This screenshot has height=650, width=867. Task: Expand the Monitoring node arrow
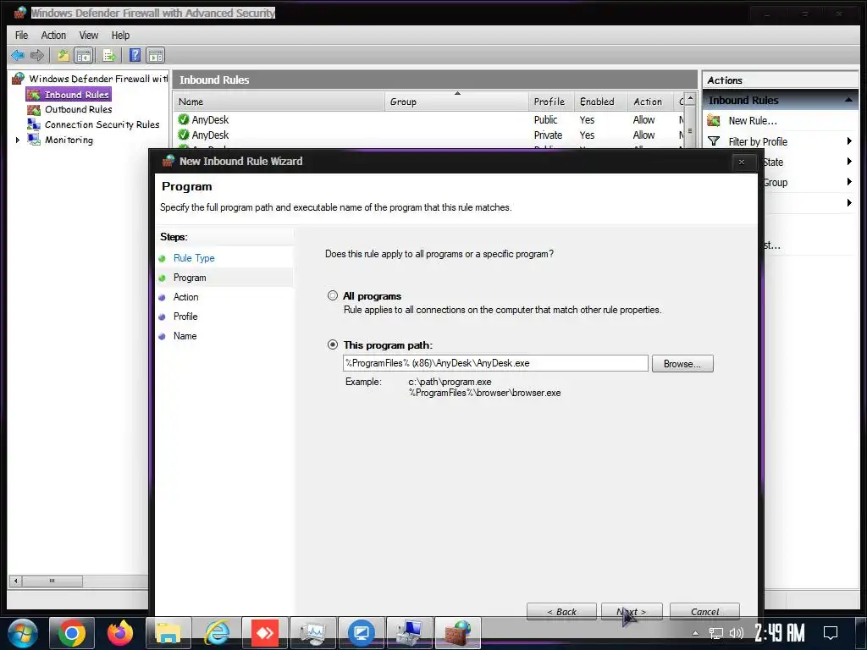point(18,140)
